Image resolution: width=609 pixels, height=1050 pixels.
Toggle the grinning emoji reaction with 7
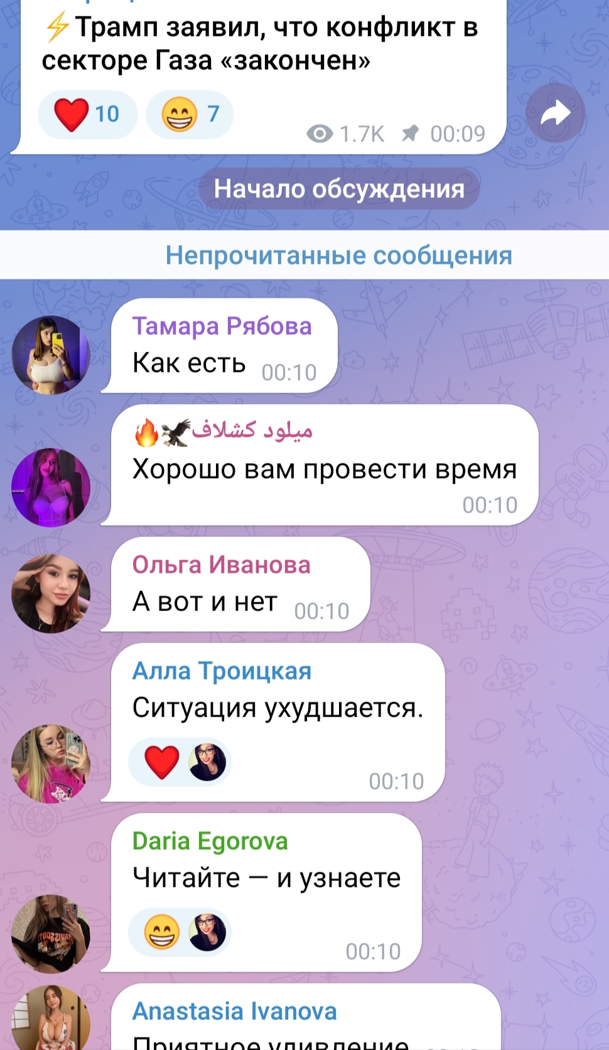coord(190,114)
